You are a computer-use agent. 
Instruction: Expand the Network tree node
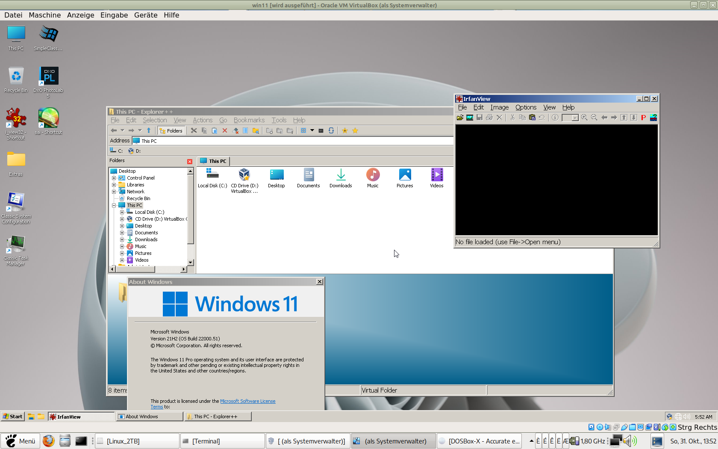click(114, 192)
